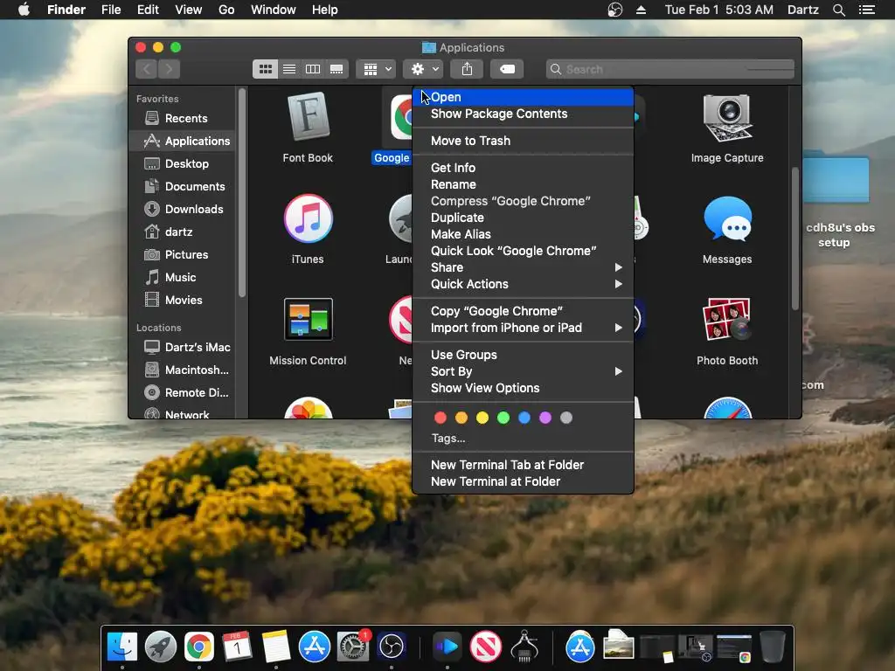The image size is (895, 671).
Task: Open Spotlight search in menu bar
Action: 838,10
